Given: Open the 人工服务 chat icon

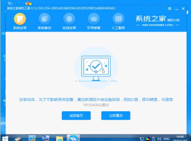Looking at the screenshot, I should (x=118, y=19).
